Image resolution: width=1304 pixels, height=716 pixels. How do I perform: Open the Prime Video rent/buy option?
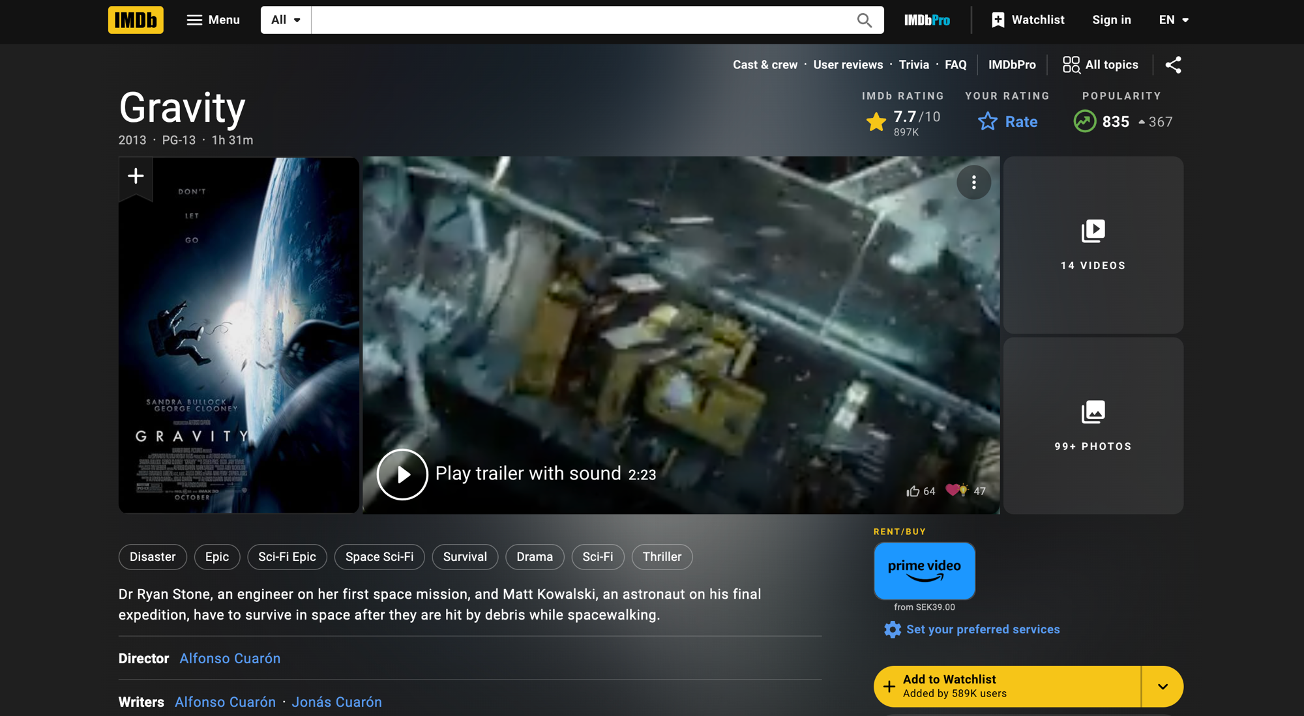coord(924,571)
